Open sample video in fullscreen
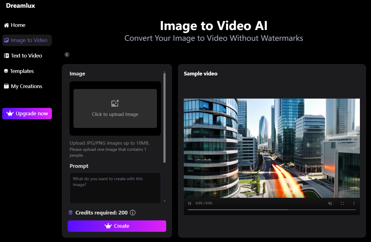The height and width of the screenshot is (242, 371). [342, 203]
